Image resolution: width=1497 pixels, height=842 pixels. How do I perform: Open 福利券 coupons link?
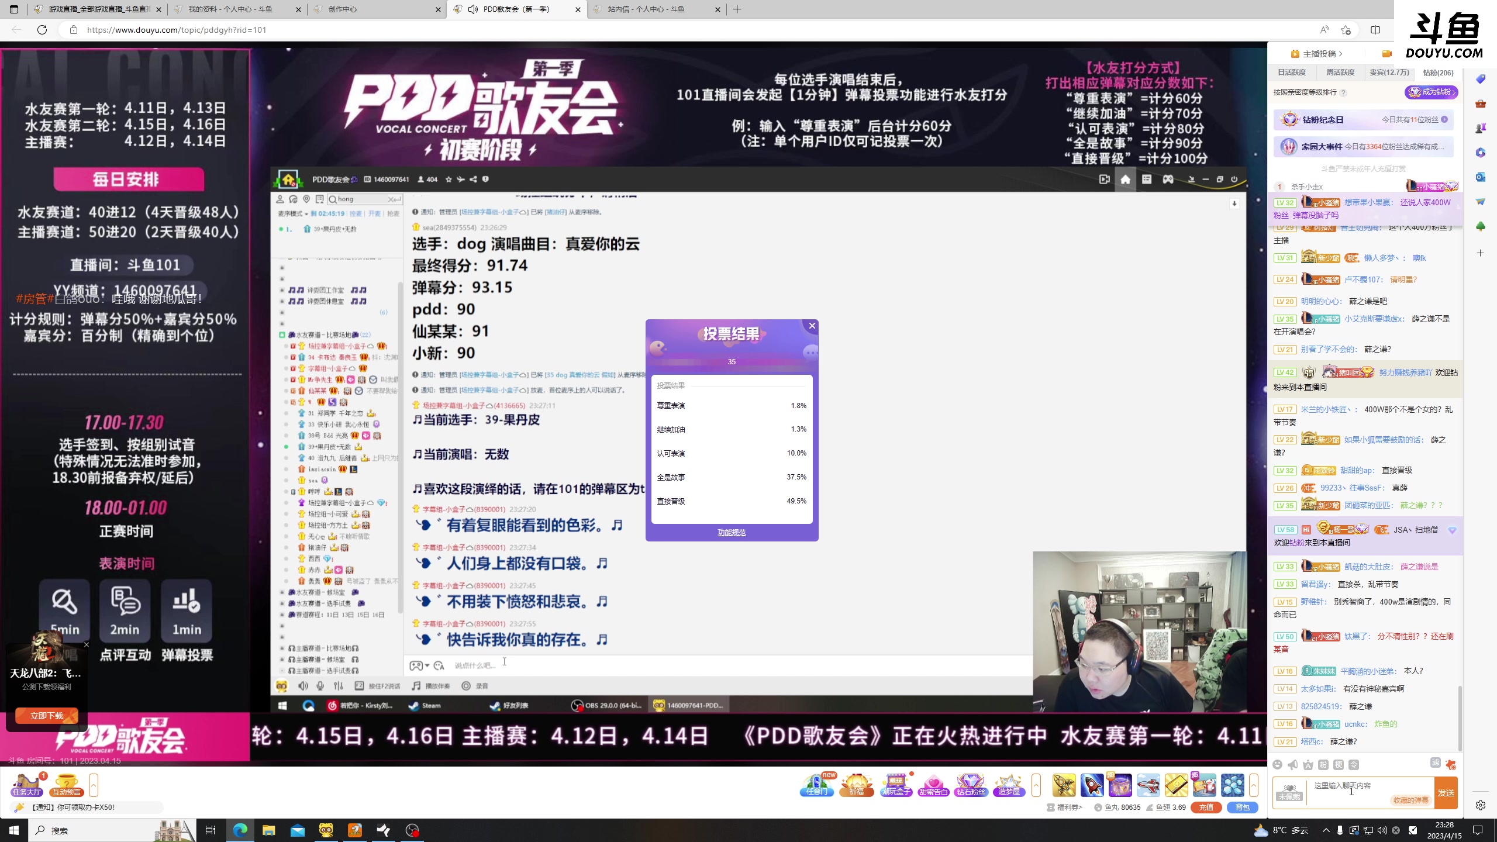tap(1065, 807)
